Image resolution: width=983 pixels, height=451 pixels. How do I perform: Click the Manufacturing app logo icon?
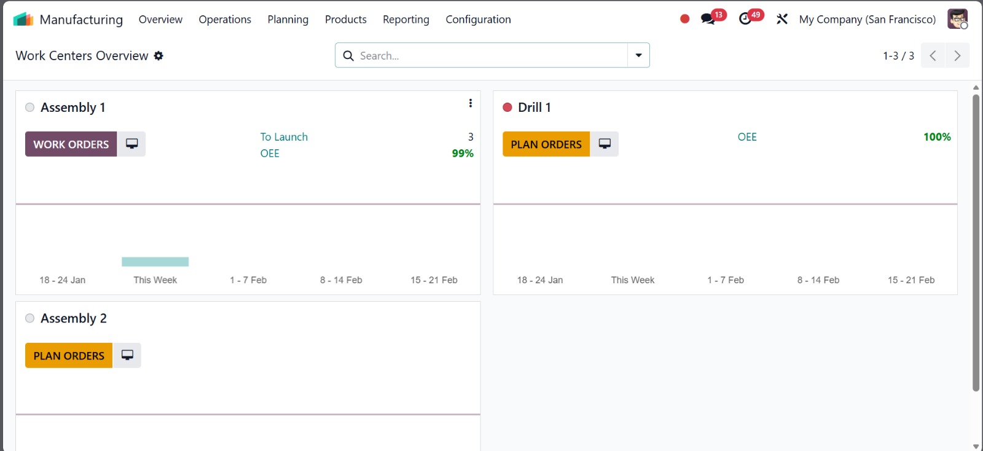(23, 20)
